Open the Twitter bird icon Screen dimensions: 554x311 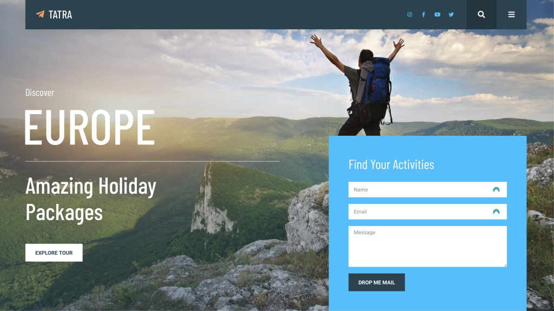[451, 15]
